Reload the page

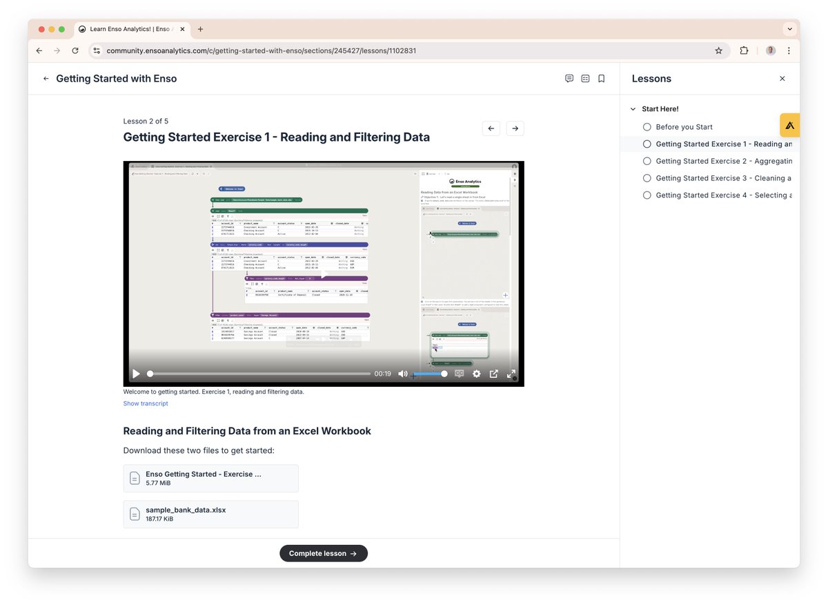pos(75,50)
